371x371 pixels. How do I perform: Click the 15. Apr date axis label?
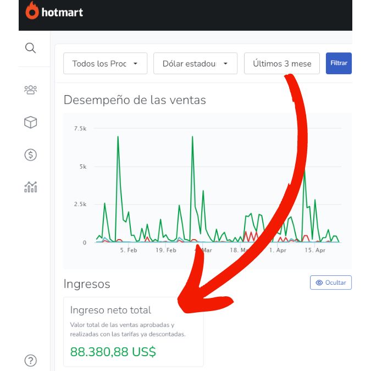(x=316, y=250)
